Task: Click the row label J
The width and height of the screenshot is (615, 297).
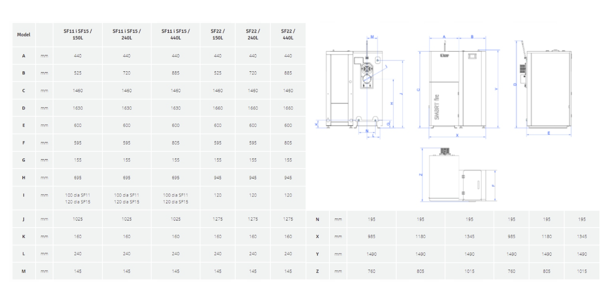Action: click(x=23, y=219)
